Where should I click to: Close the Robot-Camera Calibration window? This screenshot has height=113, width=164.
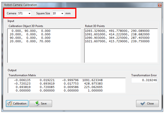[160, 5]
